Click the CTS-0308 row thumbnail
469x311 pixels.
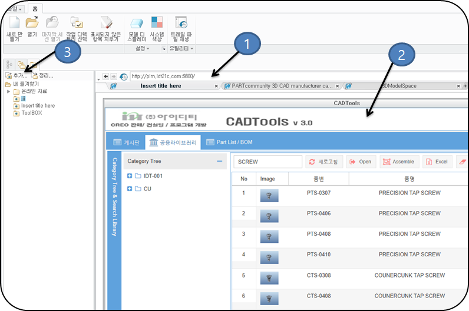[269, 278]
